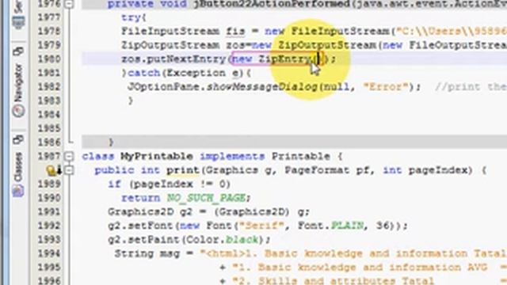Click the "Error" string literal

tap(386, 87)
